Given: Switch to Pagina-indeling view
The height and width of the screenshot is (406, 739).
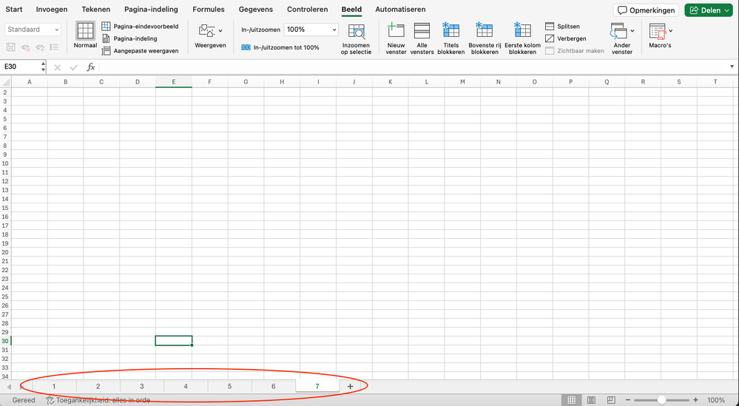Looking at the screenshot, I should pyautogui.click(x=129, y=38).
